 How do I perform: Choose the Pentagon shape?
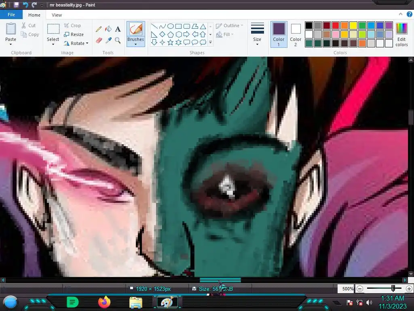171,34
